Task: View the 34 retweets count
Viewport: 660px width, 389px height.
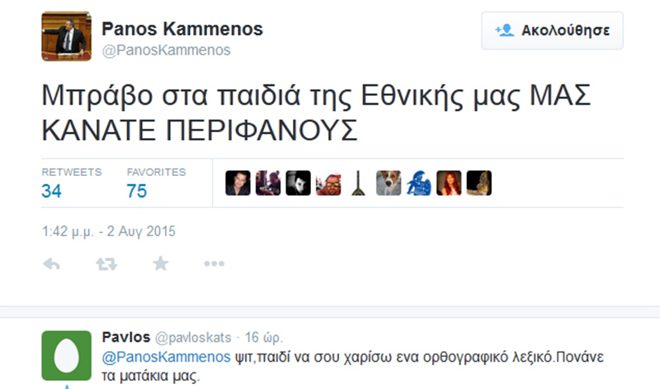Action: 52,192
